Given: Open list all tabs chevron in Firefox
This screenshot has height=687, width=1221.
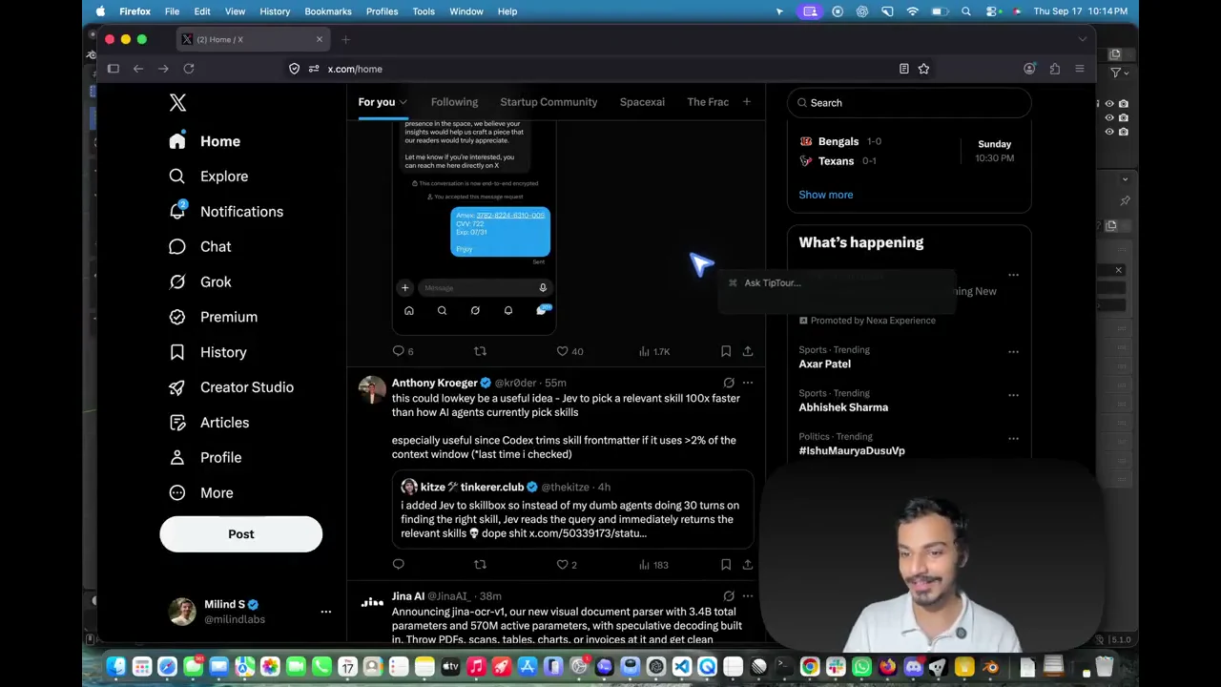Looking at the screenshot, I should tap(1082, 39).
